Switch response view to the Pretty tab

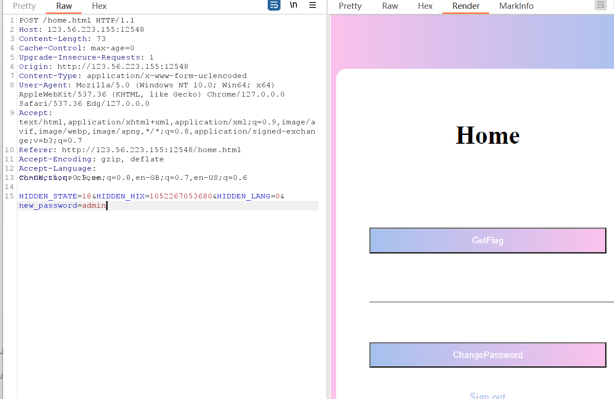(350, 6)
